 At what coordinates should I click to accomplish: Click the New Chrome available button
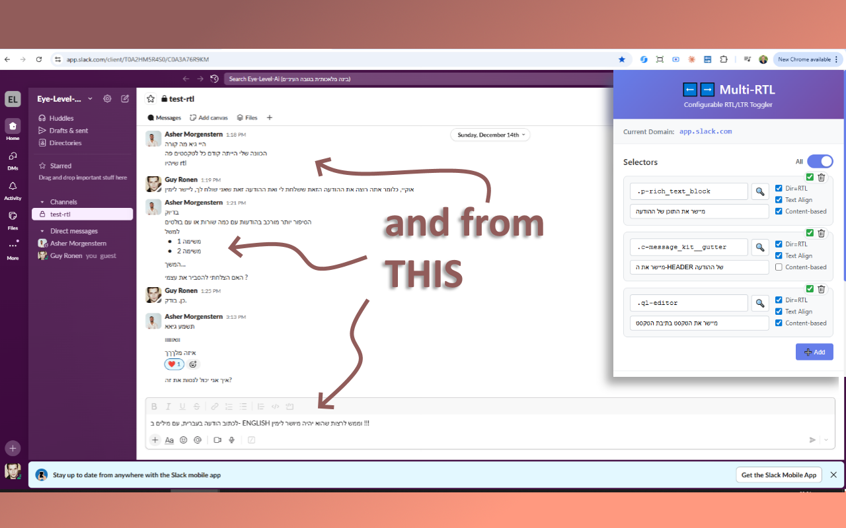click(808, 59)
